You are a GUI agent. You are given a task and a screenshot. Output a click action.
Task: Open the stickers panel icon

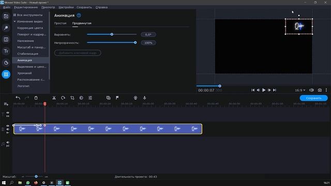click(6, 63)
